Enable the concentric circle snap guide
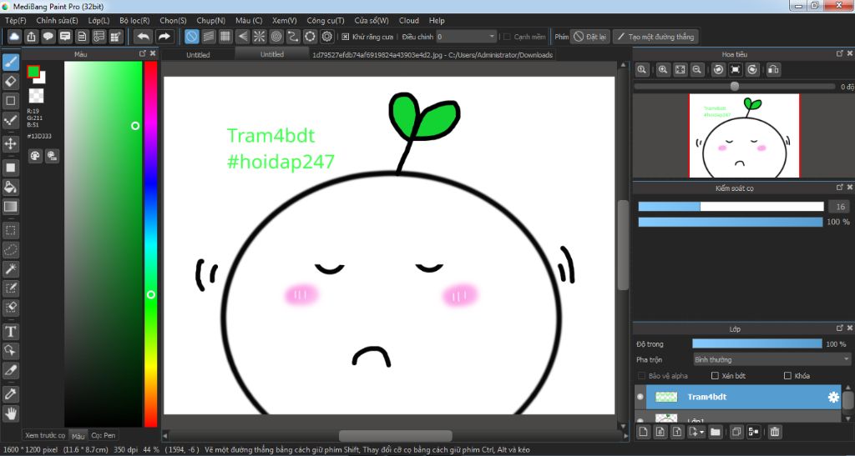 point(276,37)
